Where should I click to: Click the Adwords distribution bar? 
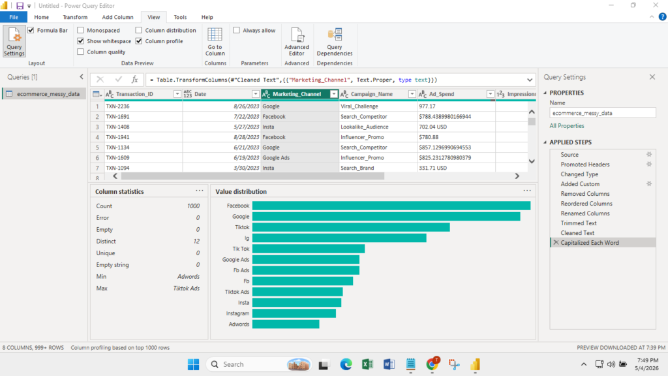click(x=286, y=324)
